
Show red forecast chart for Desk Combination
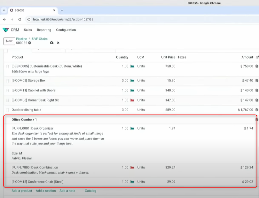click(x=132, y=167)
